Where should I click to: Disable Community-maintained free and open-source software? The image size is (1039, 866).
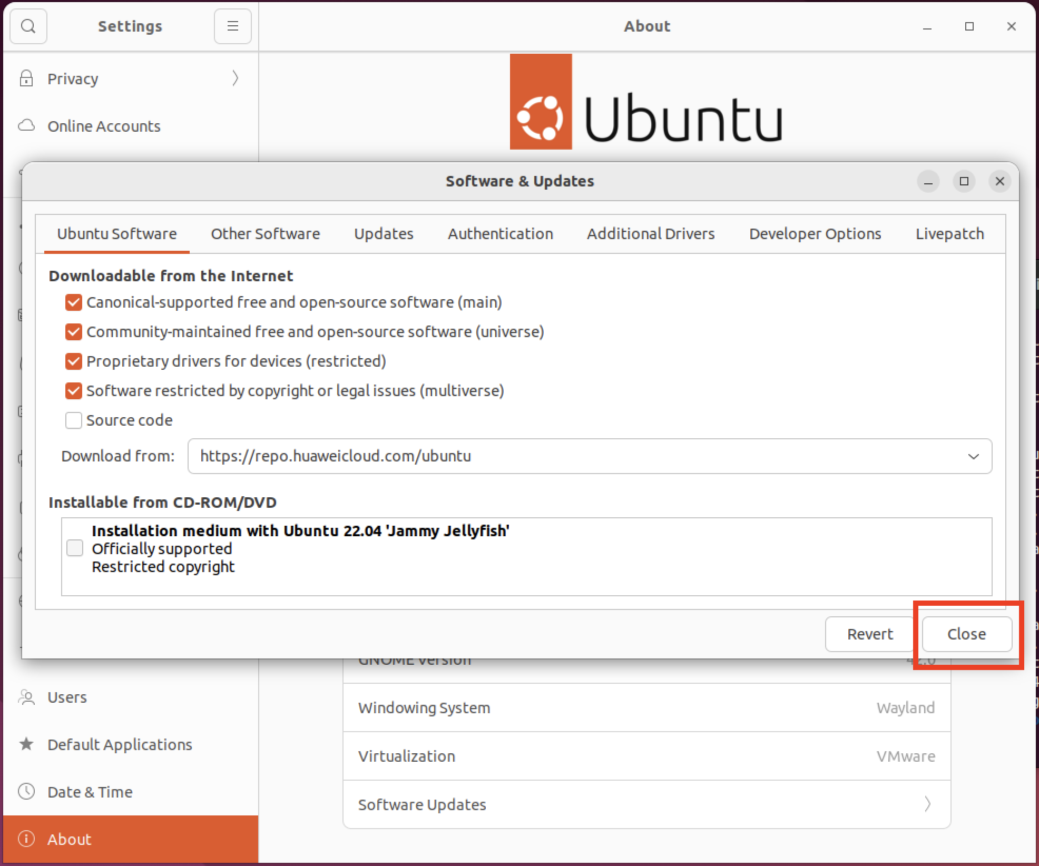pyautogui.click(x=73, y=332)
